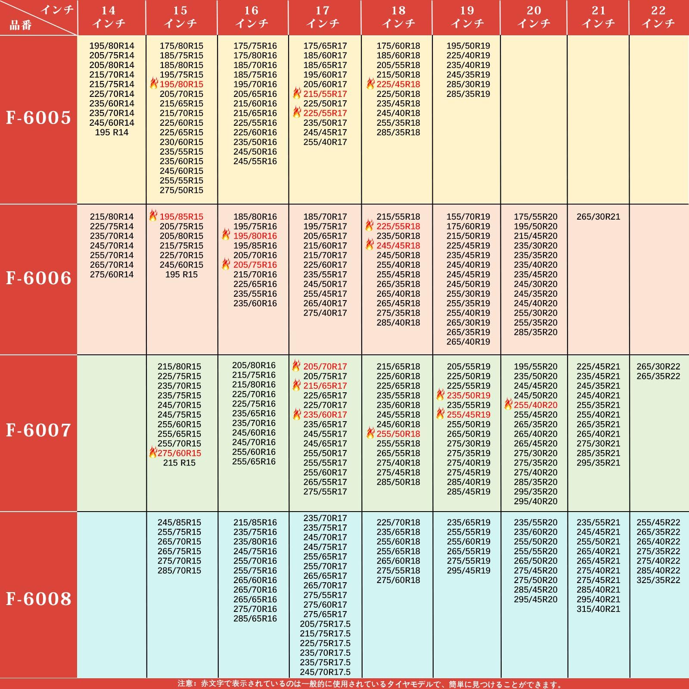Select the flame icon beside 225/45R18

370,84
